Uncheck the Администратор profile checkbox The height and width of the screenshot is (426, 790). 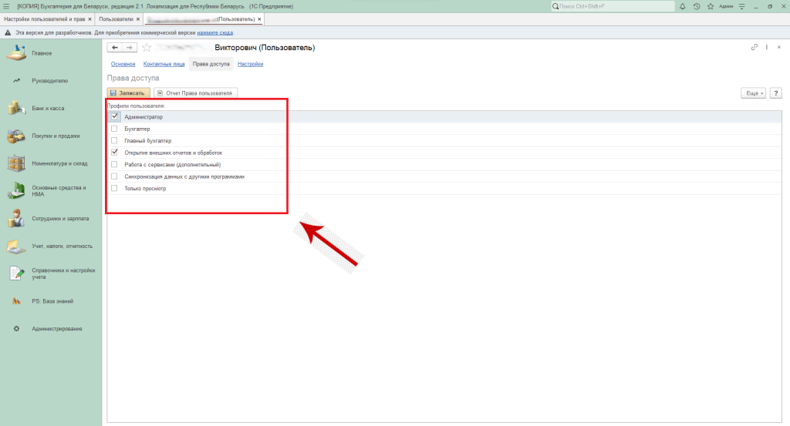(115, 116)
